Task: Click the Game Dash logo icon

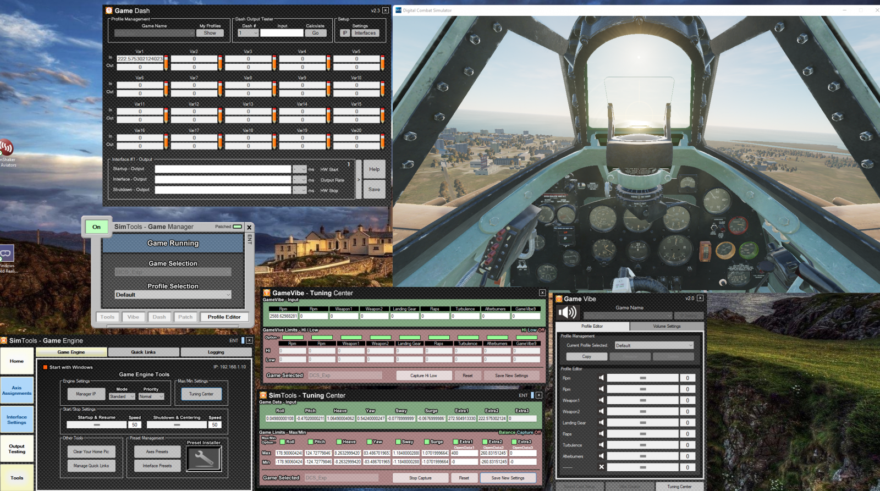Action: pyautogui.click(x=109, y=10)
